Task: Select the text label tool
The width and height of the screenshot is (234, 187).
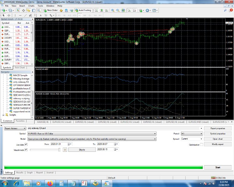Action: click(x=46, y=15)
